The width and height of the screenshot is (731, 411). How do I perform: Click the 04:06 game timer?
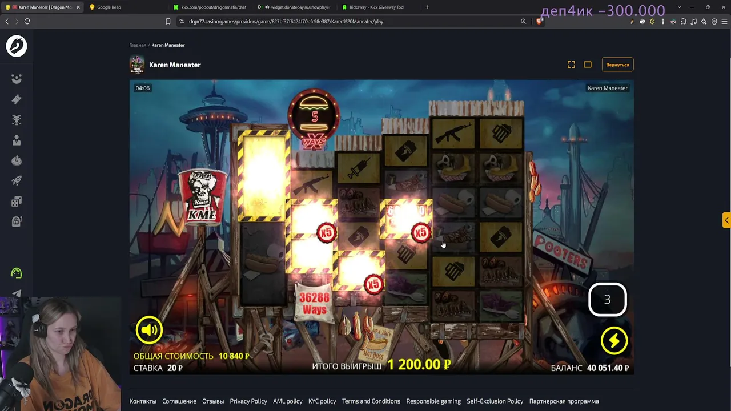coord(143,88)
